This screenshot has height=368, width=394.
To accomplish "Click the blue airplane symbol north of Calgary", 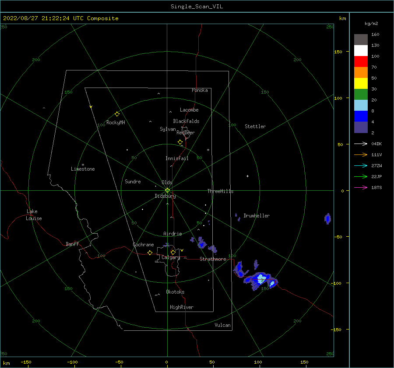I will 166,245.
